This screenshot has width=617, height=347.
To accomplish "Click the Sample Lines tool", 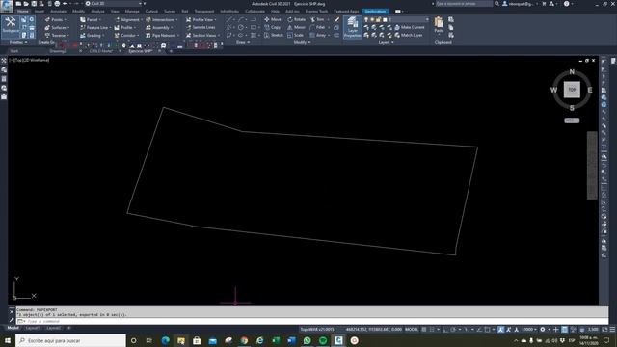I will pos(201,28).
